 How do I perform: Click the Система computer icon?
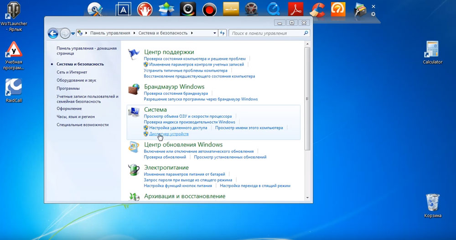point(134,112)
